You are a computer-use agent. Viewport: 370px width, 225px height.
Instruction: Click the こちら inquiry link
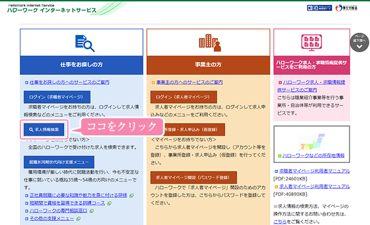tap(280, 222)
